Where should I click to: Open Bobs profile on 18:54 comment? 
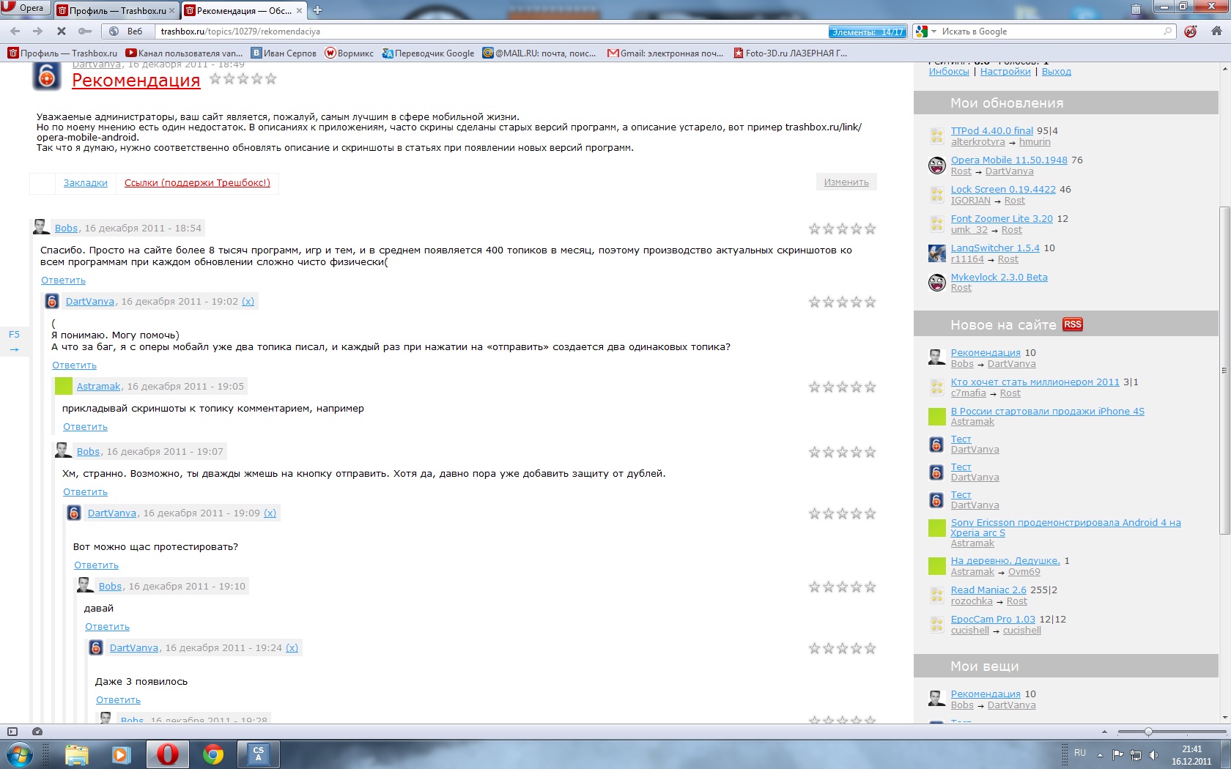pos(66,229)
